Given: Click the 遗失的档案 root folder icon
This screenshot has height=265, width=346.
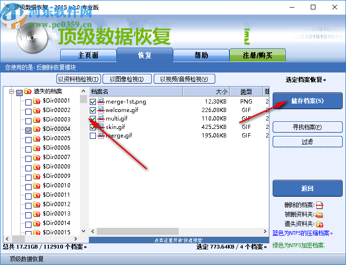Looking at the screenshot, I should point(28,91).
